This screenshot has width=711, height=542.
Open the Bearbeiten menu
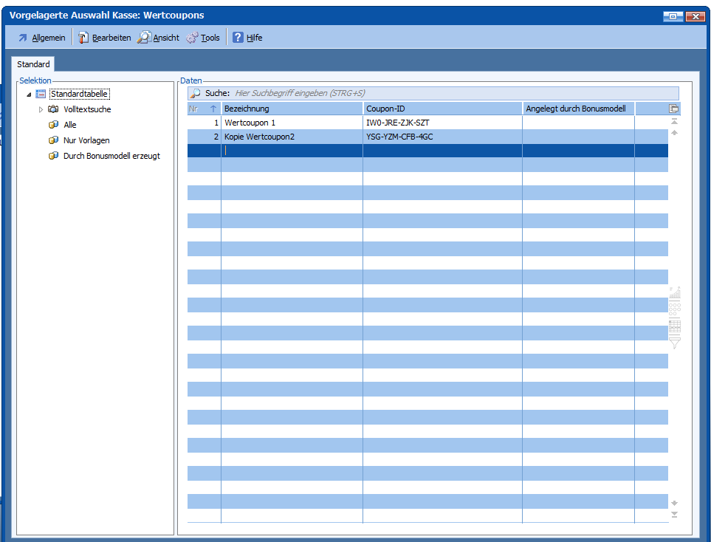click(x=104, y=38)
